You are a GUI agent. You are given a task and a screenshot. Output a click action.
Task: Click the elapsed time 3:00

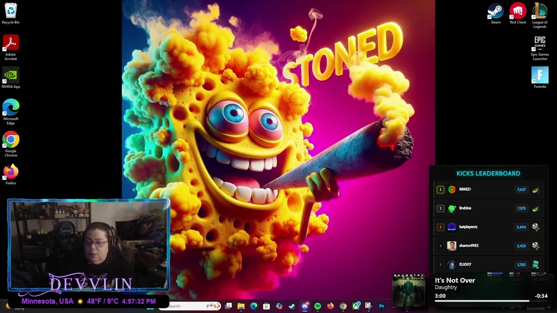coord(440,296)
